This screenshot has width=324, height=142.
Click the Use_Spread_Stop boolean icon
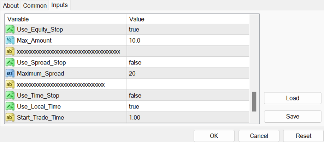10,63
